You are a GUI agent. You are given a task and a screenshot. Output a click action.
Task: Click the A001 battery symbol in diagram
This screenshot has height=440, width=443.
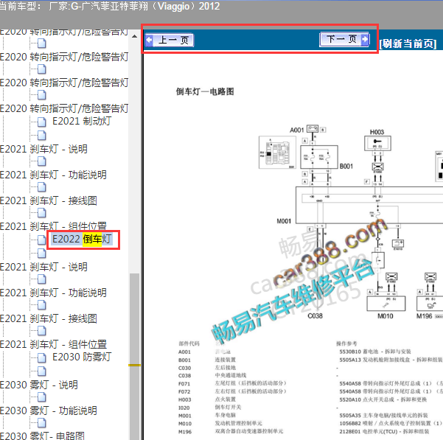point(313,129)
